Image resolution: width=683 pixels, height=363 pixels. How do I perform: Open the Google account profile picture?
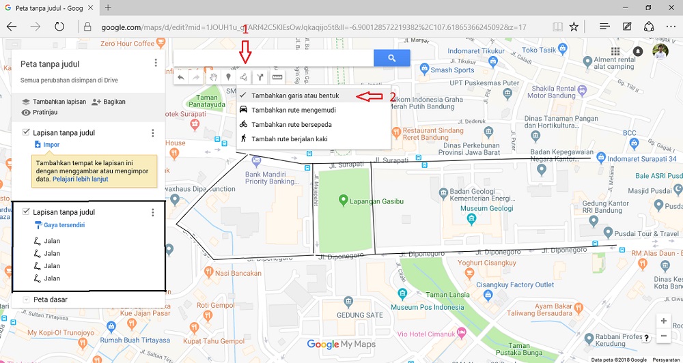tap(660, 51)
